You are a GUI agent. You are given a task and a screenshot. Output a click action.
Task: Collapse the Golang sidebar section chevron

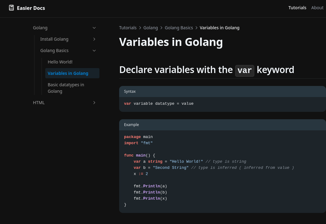(94, 28)
